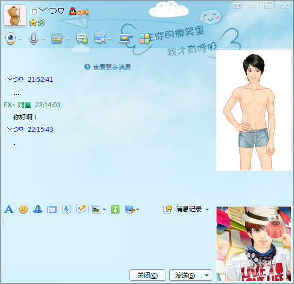Open the colorful apps grid icon

144,39
